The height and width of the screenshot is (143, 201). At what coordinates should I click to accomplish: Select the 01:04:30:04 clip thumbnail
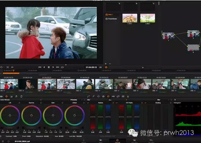coord(66,84)
